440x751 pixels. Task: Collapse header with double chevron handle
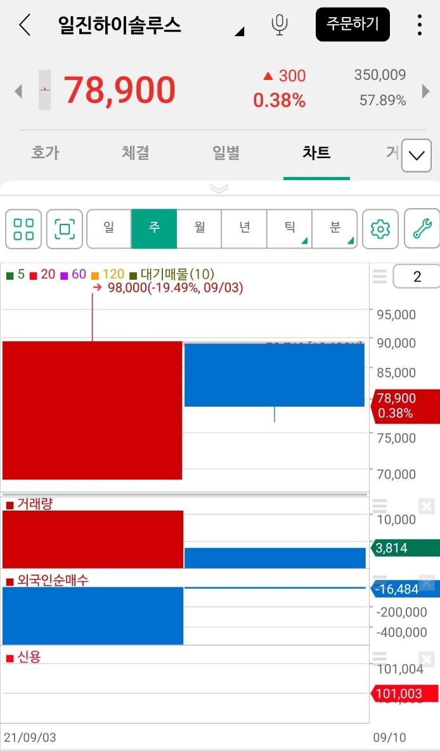pyautogui.click(x=219, y=188)
